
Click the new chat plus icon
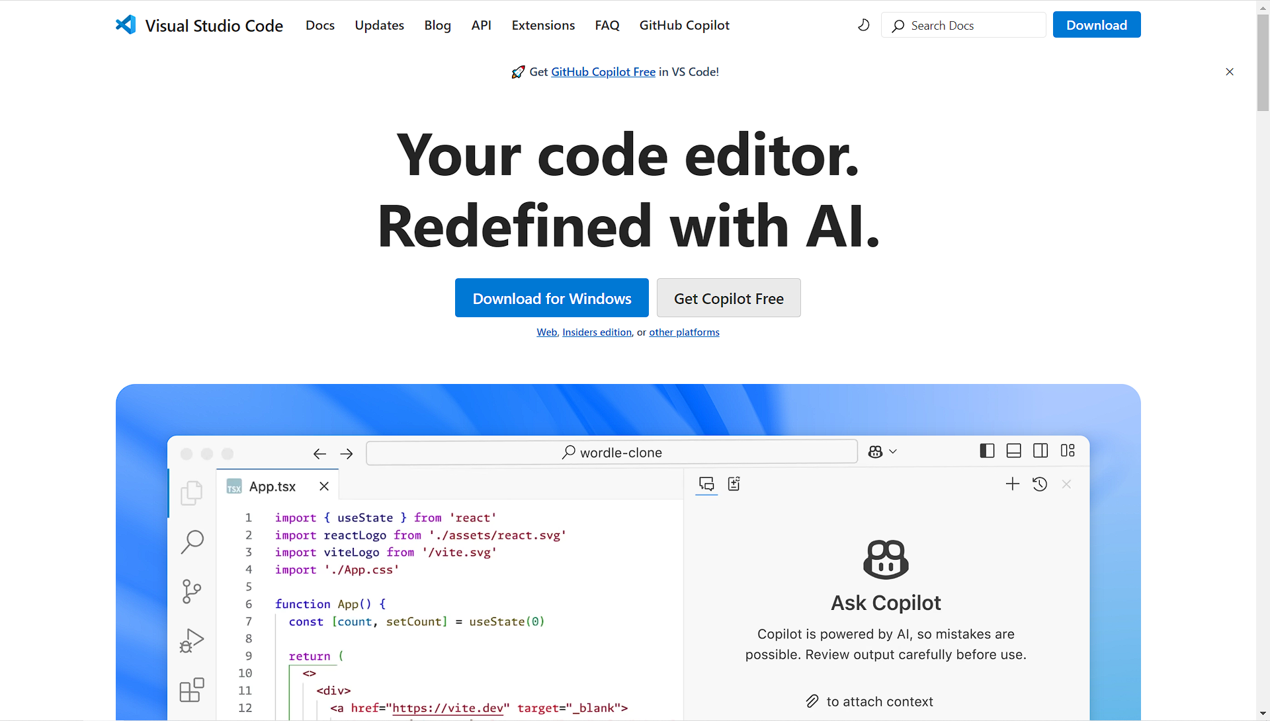coord(1012,484)
